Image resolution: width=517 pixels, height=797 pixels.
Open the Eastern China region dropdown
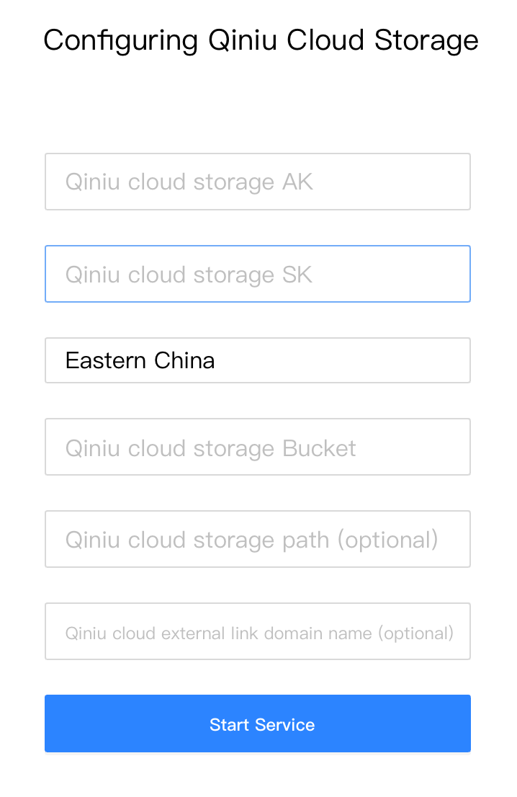tap(257, 360)
